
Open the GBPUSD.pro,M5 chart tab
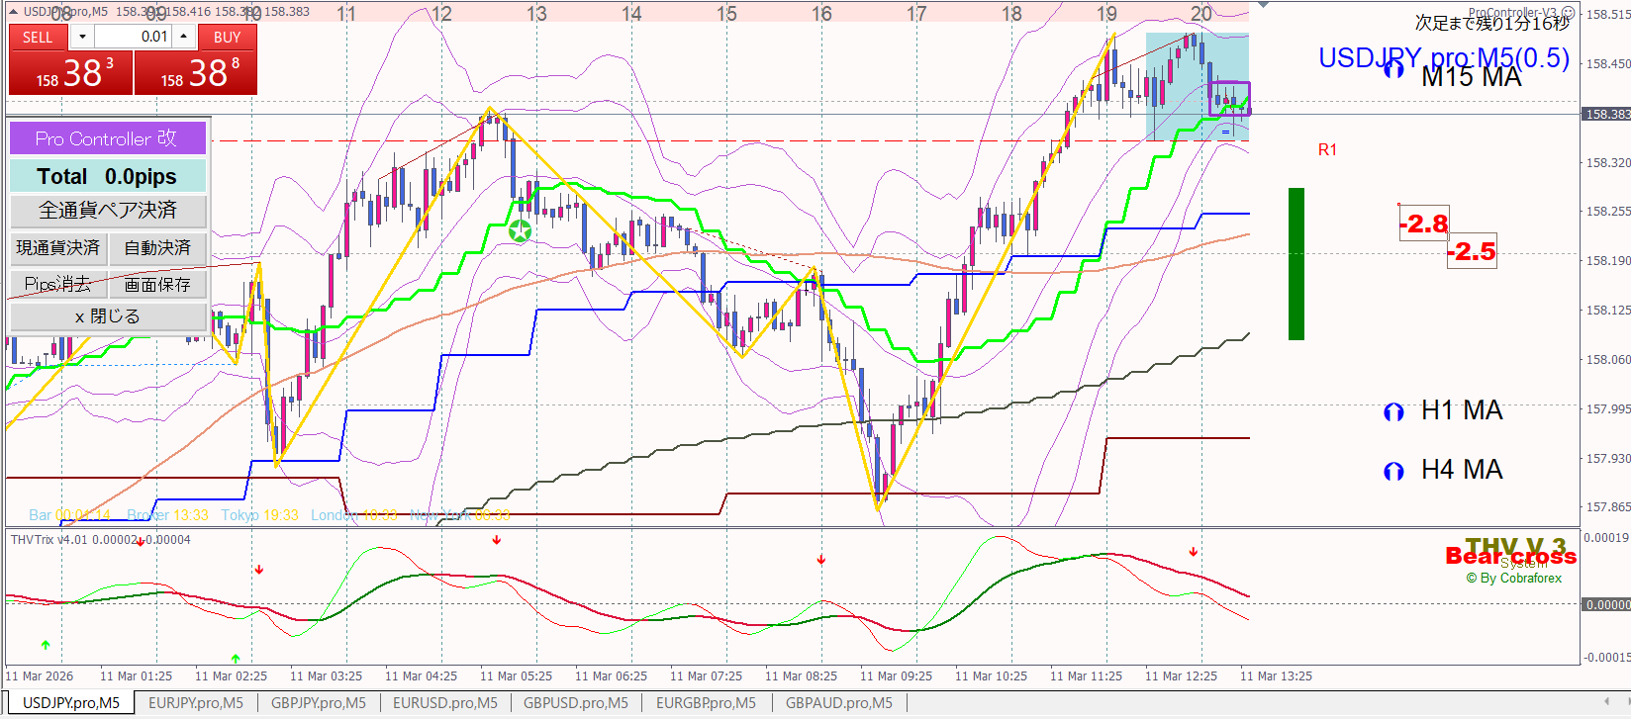[575, 703]
